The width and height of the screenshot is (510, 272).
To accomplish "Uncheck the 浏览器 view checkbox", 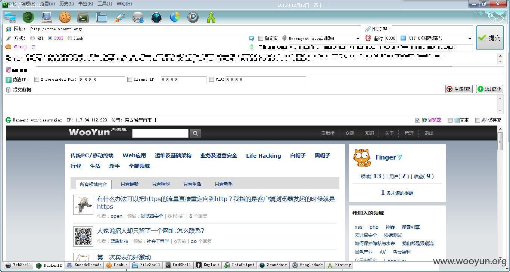I will coord(417,120).
